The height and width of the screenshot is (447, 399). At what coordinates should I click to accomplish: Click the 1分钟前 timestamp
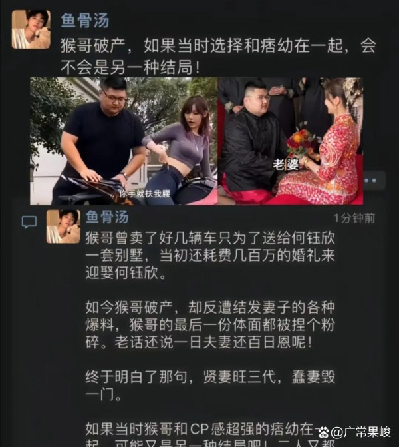pos(354,218)
